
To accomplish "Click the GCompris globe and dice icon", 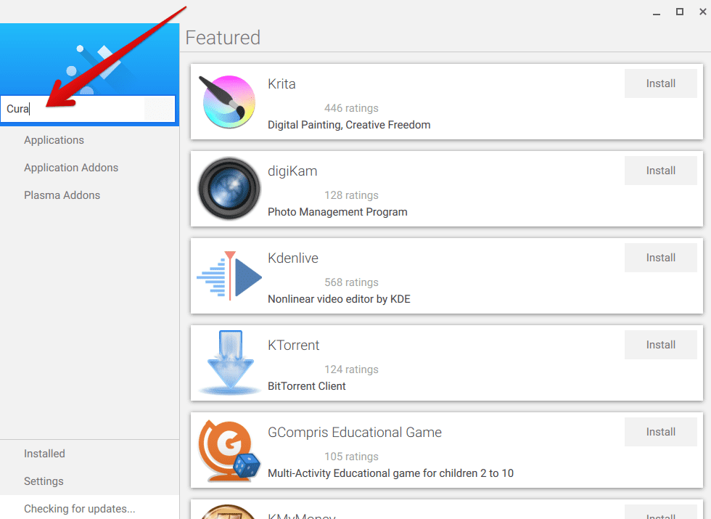I will pyautogui.click(x=229, y=450).
